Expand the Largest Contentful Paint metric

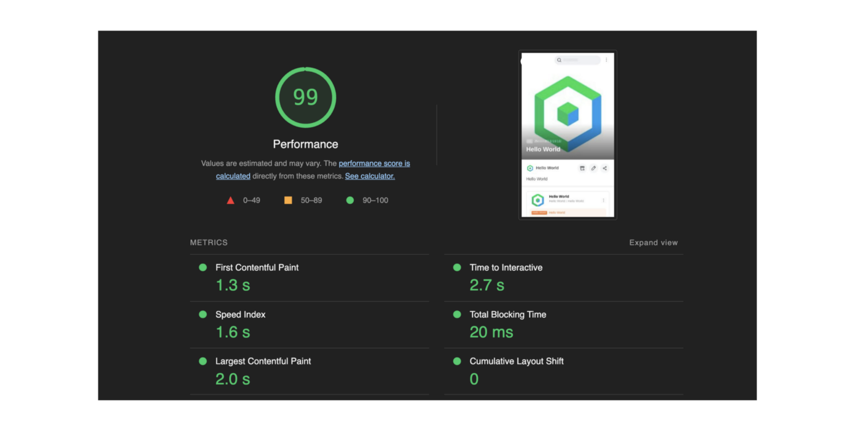pos(263,361)
